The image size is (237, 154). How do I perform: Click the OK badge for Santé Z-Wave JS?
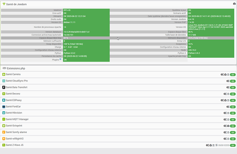coord(233,145)
